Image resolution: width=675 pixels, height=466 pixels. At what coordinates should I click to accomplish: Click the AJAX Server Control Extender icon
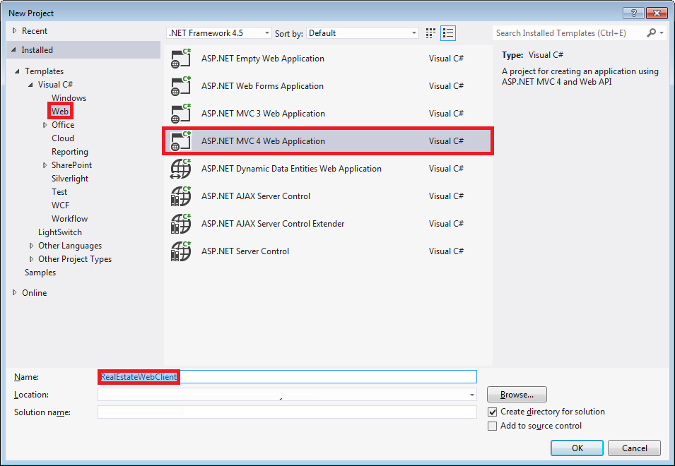click(181, 224)
